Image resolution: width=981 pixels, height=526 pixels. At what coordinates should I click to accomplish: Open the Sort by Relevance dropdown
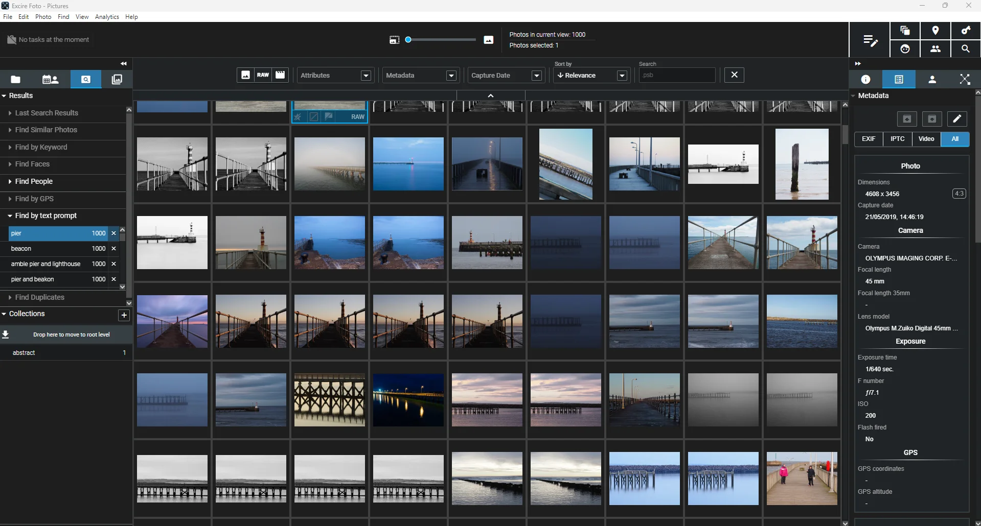[591, 76]
